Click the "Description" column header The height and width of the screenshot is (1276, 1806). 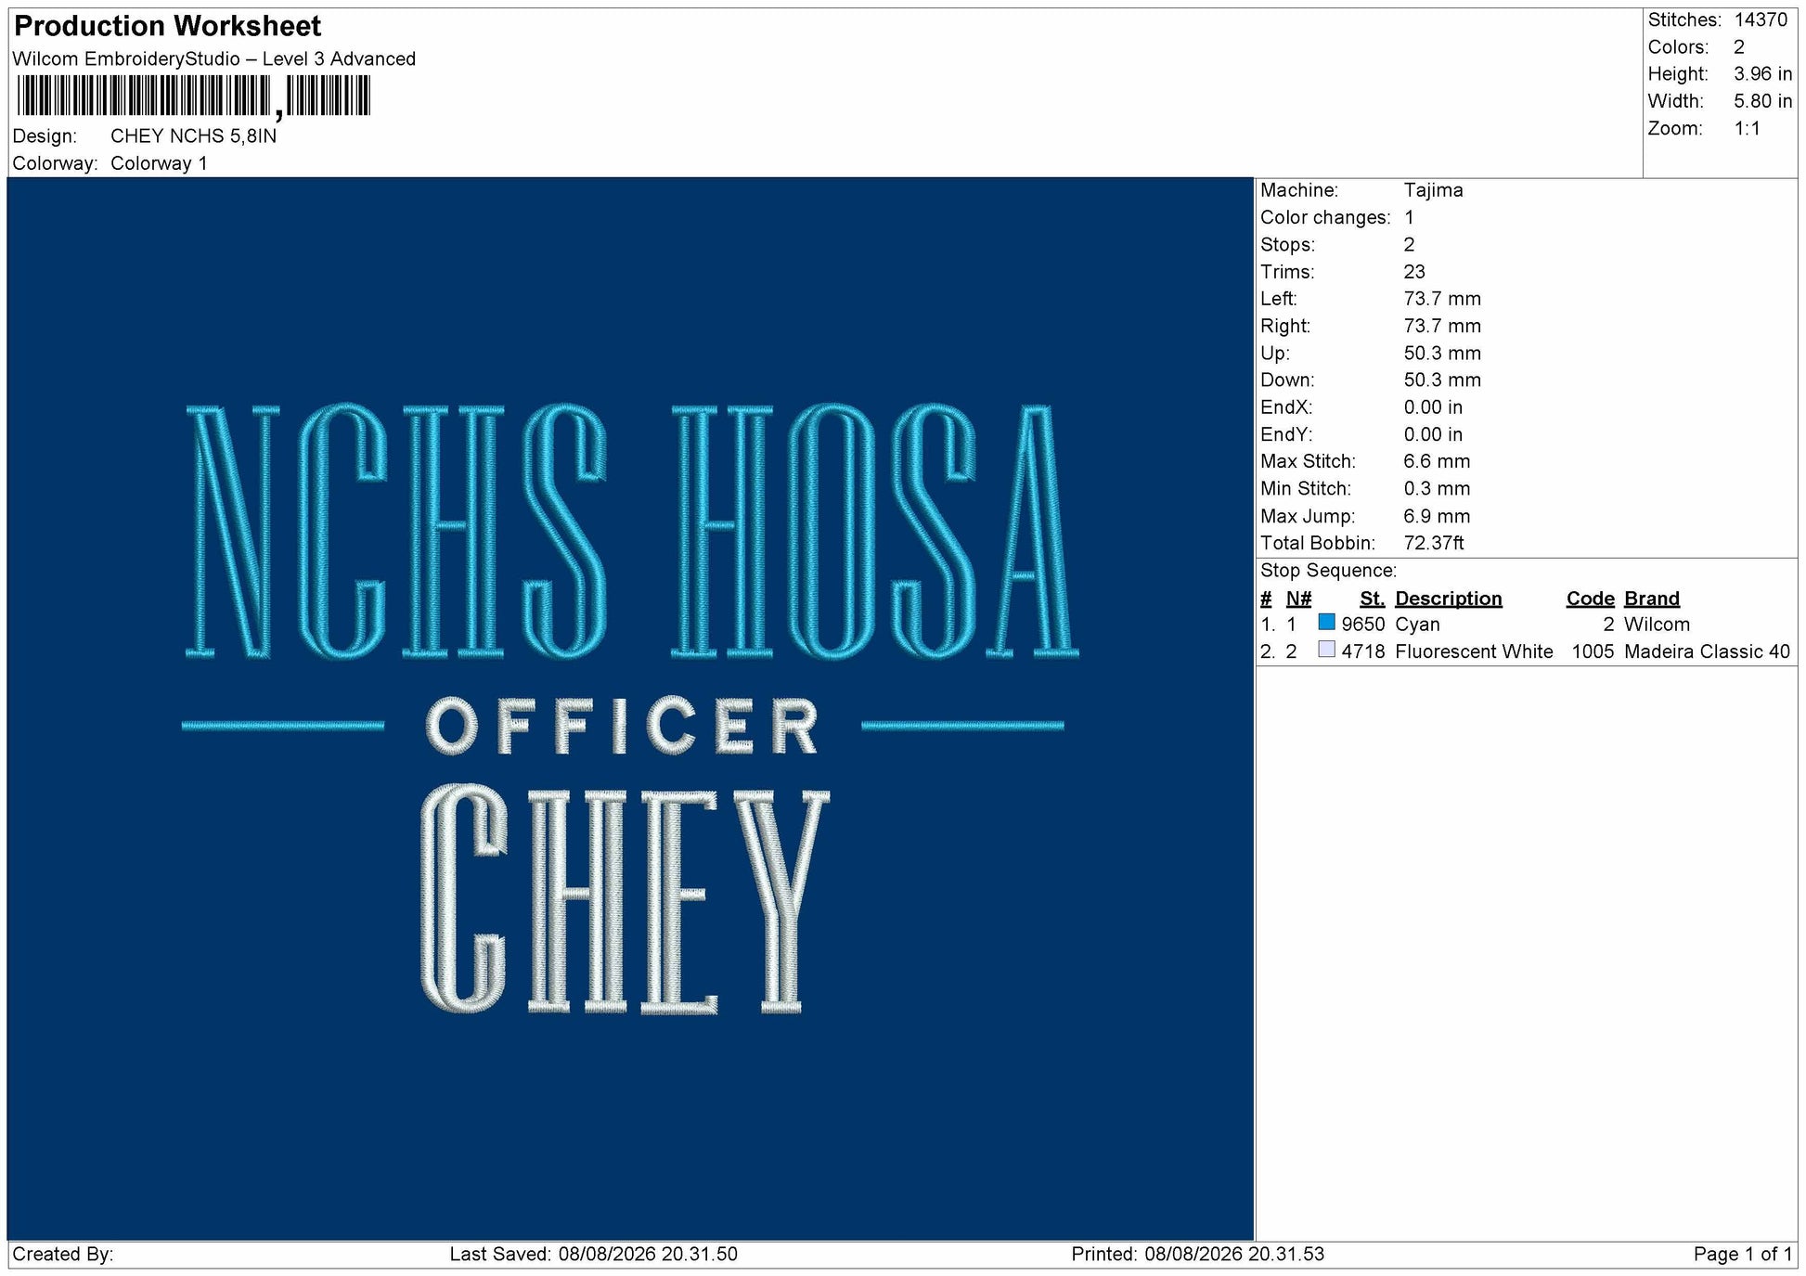1449,599
